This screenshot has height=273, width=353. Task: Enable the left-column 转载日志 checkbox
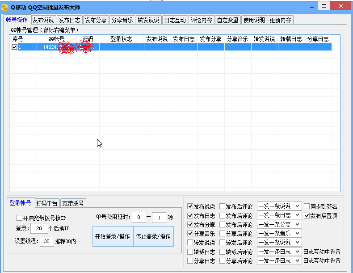pyautogui.click(x=190, y=252)
